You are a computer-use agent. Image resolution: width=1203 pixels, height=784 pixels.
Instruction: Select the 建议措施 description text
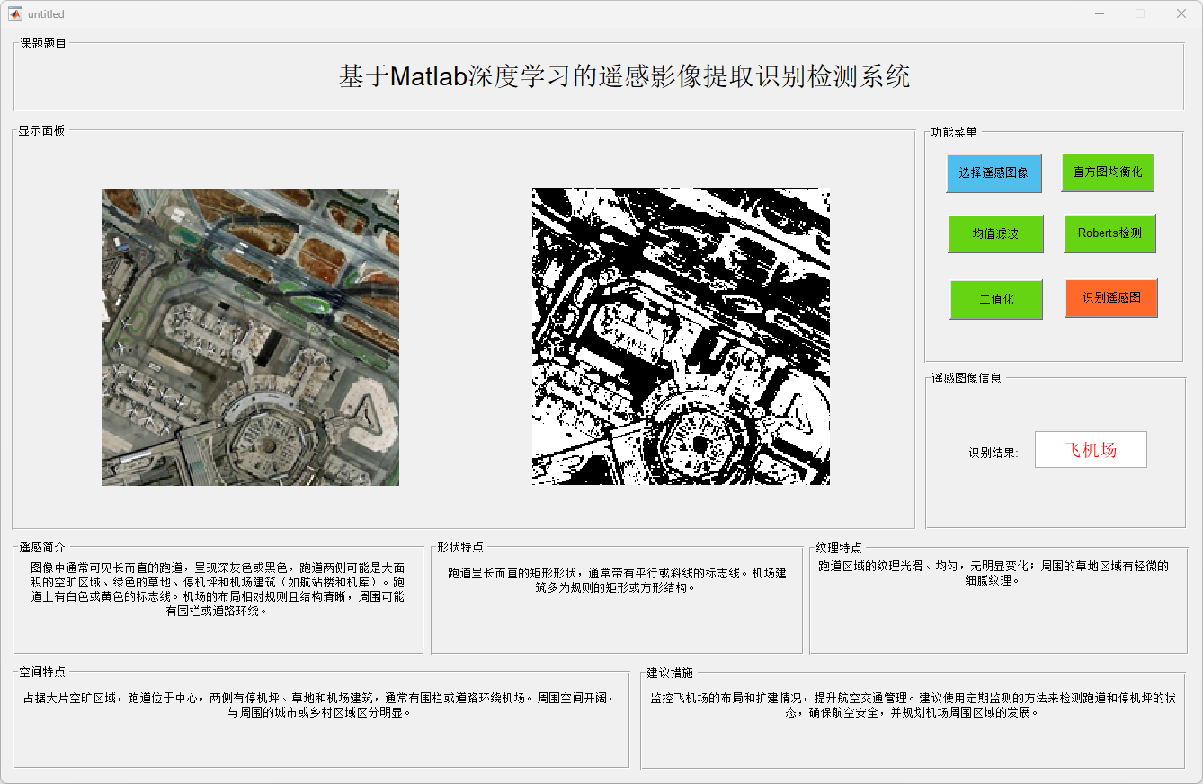pyautogui.click(x=913, y=705)
